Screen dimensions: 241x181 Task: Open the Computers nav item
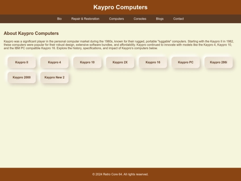coord(116,19)
